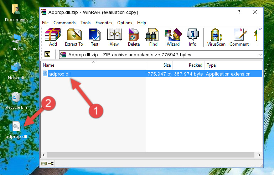Sort list by Packed column
The height and width of the screenshot is (175, 274).
coord(188,65)
